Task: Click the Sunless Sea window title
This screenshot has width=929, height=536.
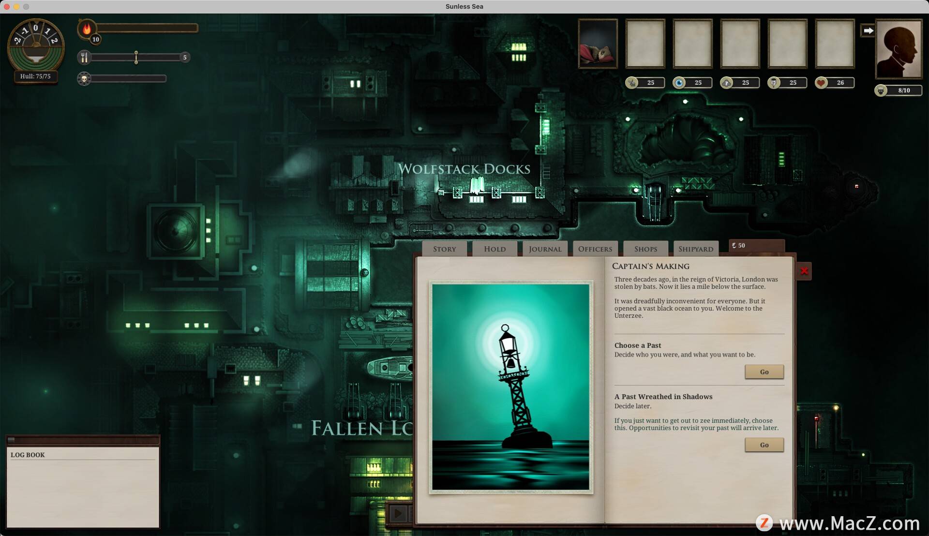Action: pyautogui.click(x=464, y=6)
